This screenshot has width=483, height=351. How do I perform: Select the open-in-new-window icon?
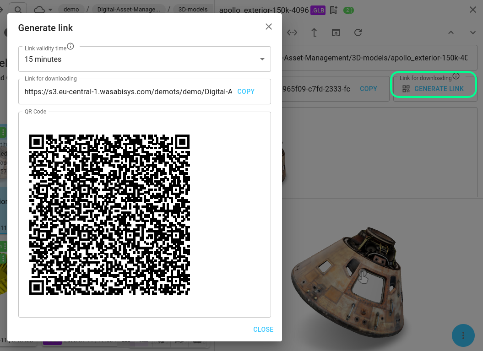(336, 32)
